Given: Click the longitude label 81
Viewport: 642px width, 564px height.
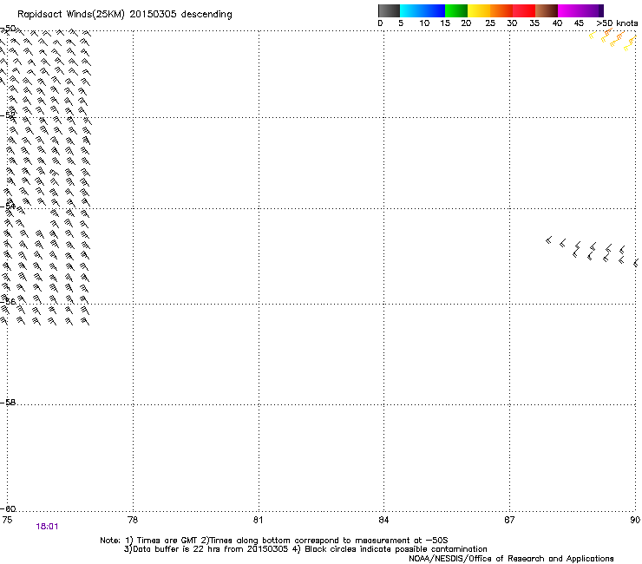Looking at the screenshot, I should click(x=258, y=520).
